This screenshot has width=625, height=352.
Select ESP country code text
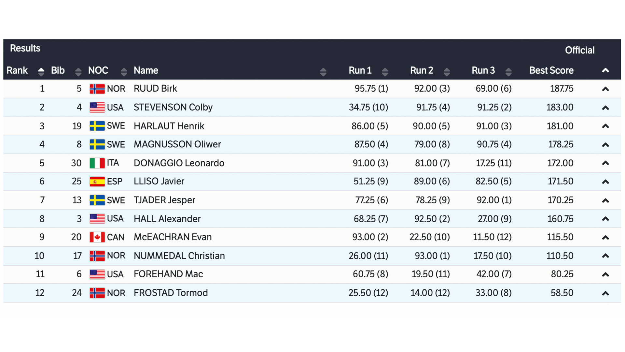pyautogui.click(x=115, y=182)
